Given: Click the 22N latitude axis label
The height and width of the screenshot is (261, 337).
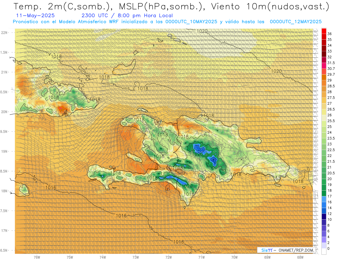Looking at the screenshot, I should click(x=4, y=33).
